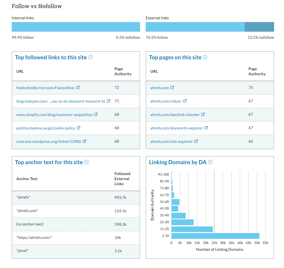Visit the blog.hubspot.com keyword research link
Image resolution: width=284 pixels, height=268 pixels.
61,101
